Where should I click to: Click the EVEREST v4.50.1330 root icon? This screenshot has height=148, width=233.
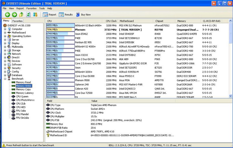(x=5, y=26)
